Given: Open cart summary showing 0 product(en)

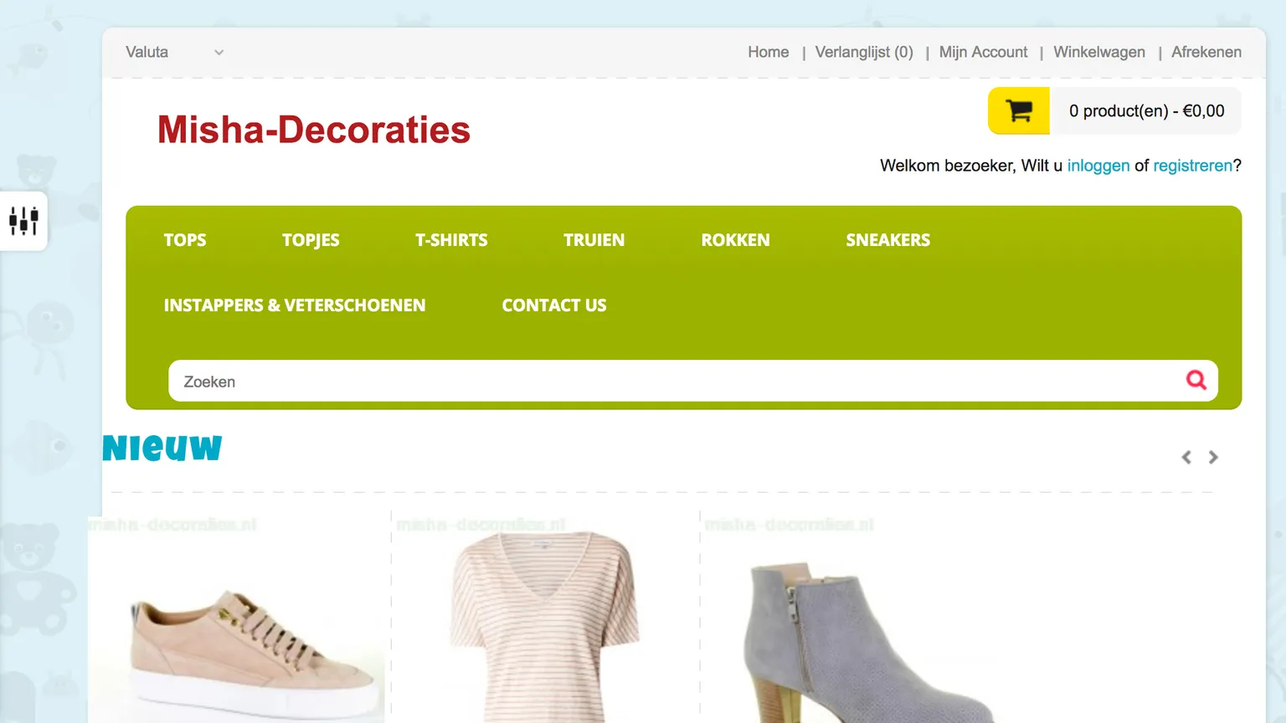Looking at the screenshot, I should tap(1145, 110).
